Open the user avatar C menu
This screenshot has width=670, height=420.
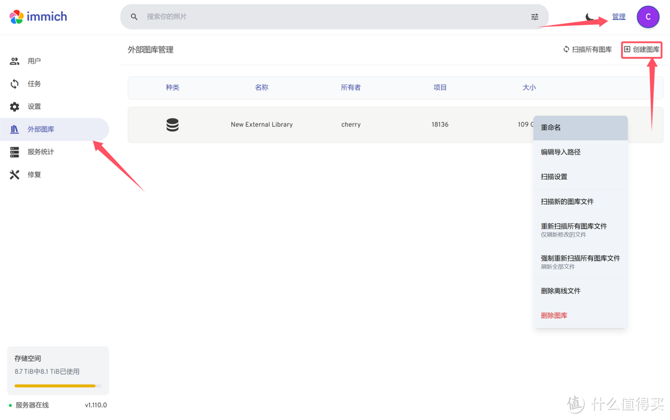tap(648, 17)
